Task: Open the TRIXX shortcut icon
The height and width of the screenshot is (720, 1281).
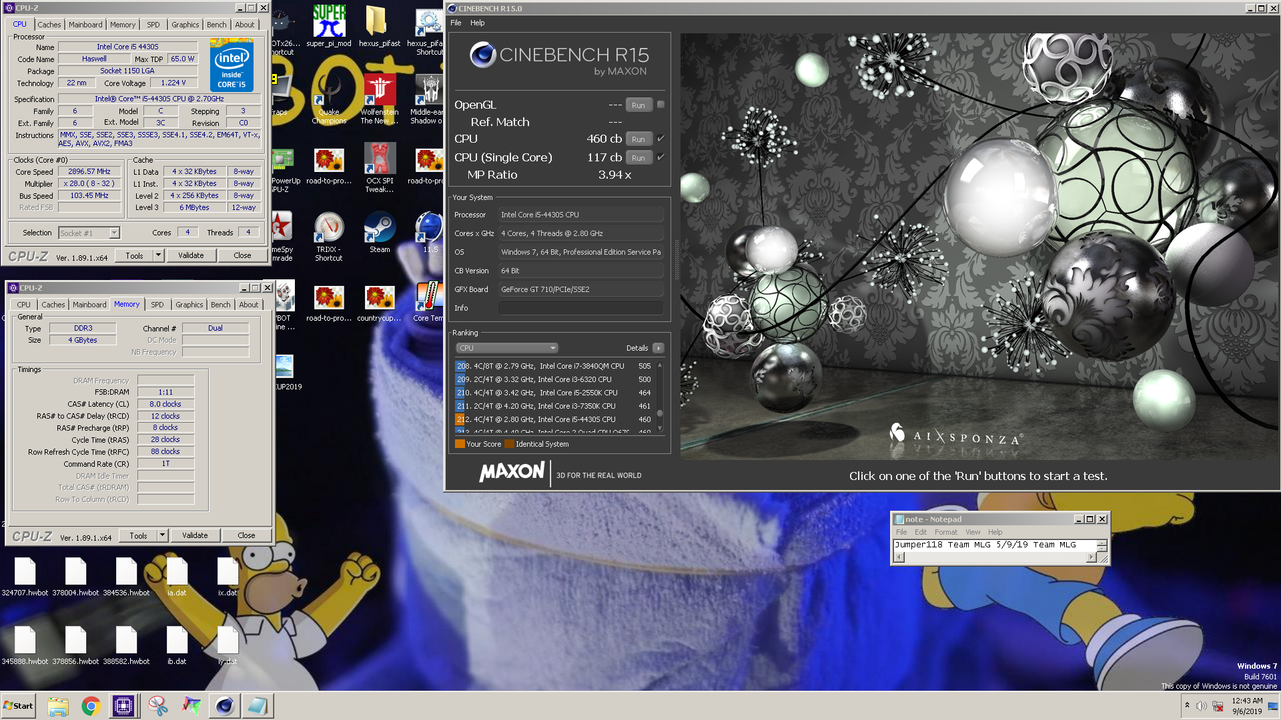Action: click(329, 237)
